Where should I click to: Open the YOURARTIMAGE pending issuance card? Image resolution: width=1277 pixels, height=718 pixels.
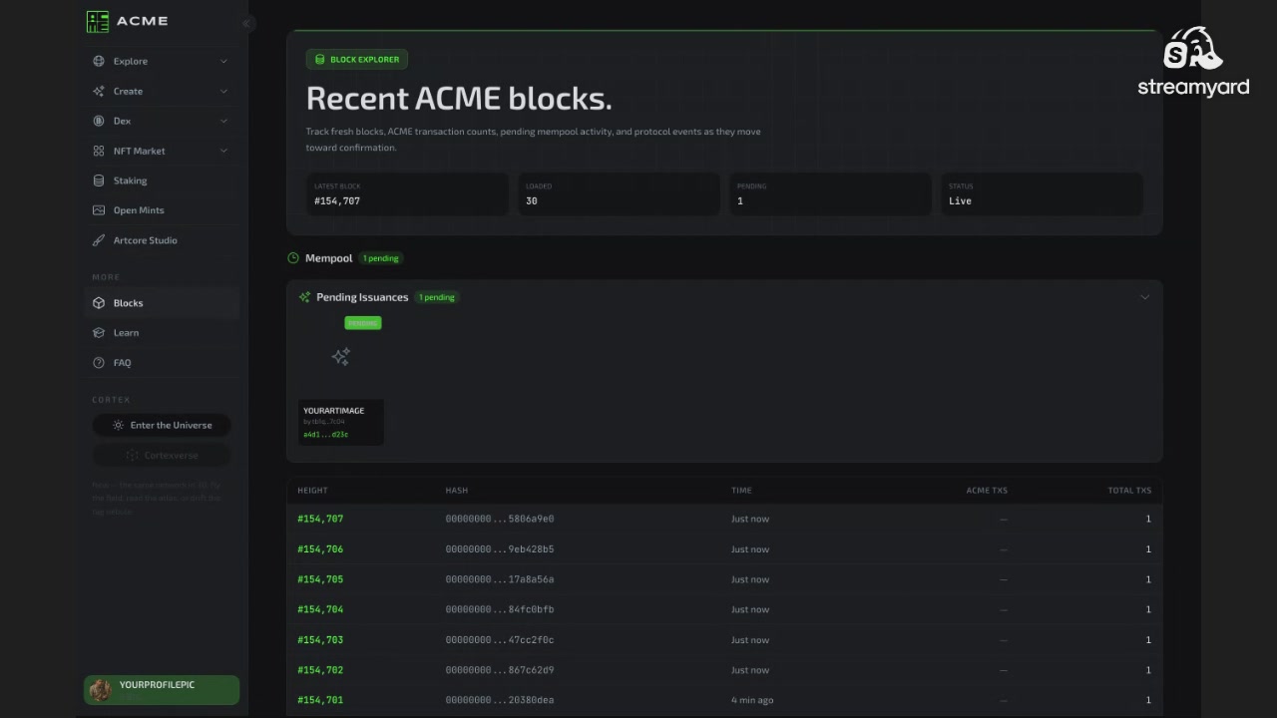341,381
